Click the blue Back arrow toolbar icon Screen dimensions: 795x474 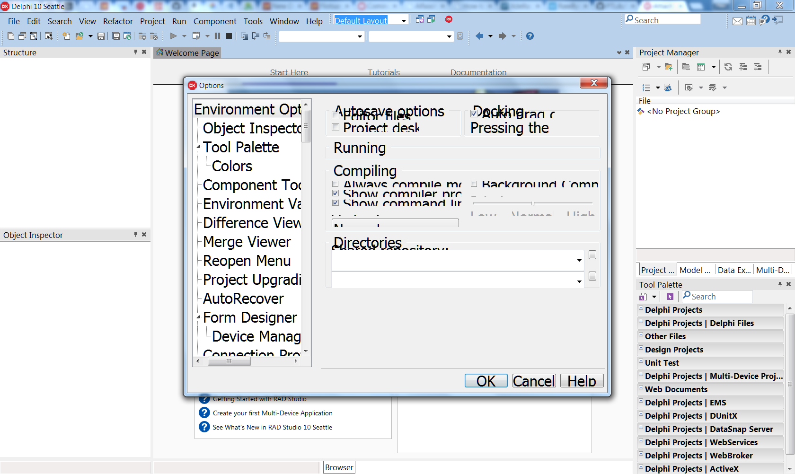click(479, 36)
